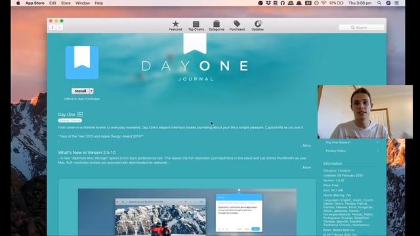Click the Siri icon in menu bar
Screen dimensions: 420x236
388,3
